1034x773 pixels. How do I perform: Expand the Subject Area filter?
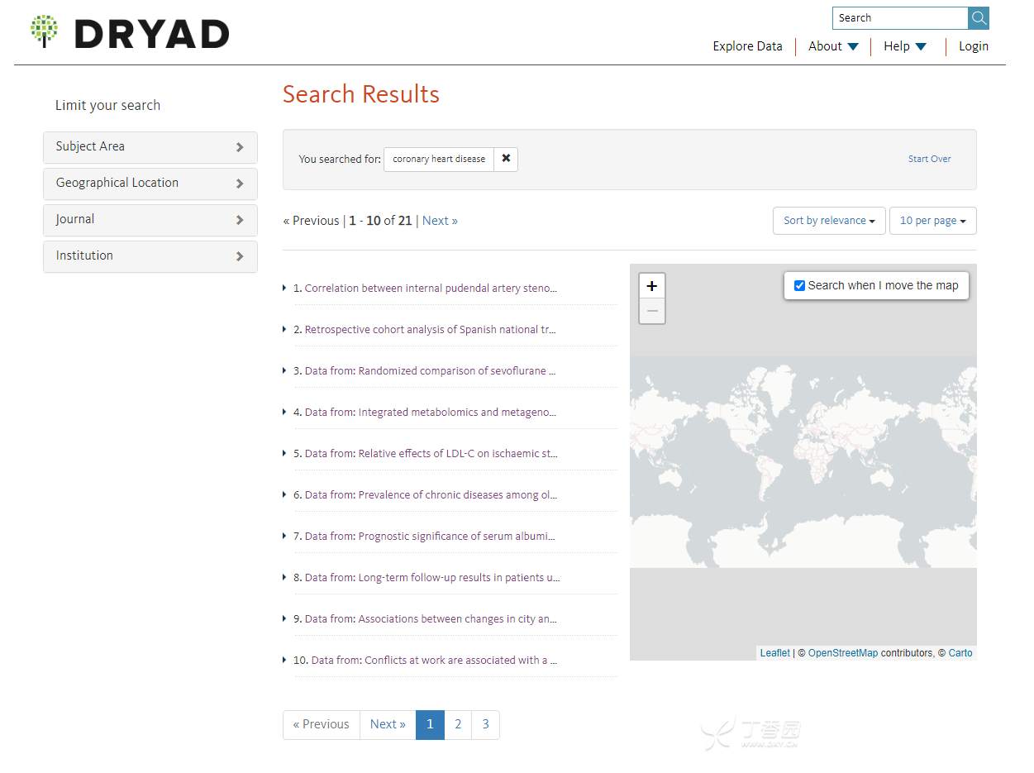click(150, 147)
